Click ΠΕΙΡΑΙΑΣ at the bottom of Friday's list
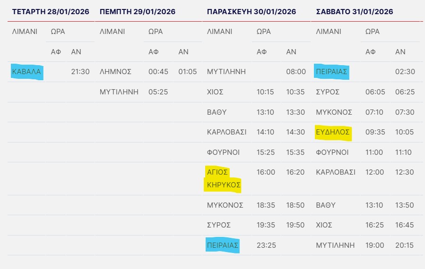Image resolution: width=425 pixels, height=269 pixels. [x=223, y=245]
